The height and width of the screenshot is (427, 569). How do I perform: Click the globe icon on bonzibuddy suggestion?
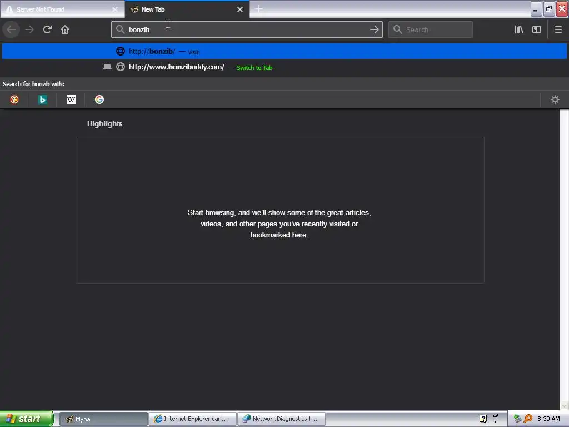[121, 67]
